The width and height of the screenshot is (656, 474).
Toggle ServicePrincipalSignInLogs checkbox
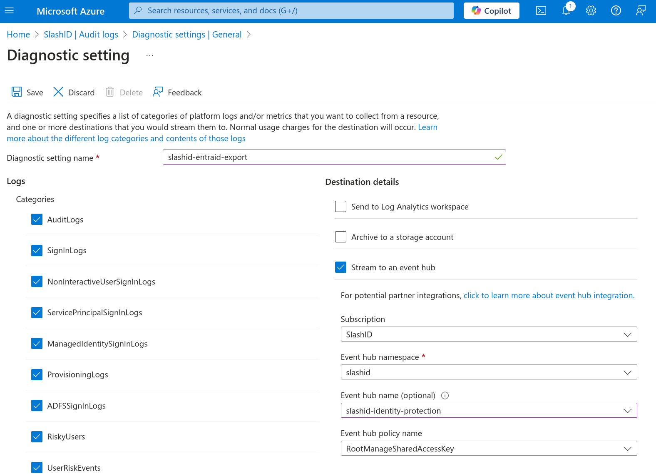coord(37,312)
